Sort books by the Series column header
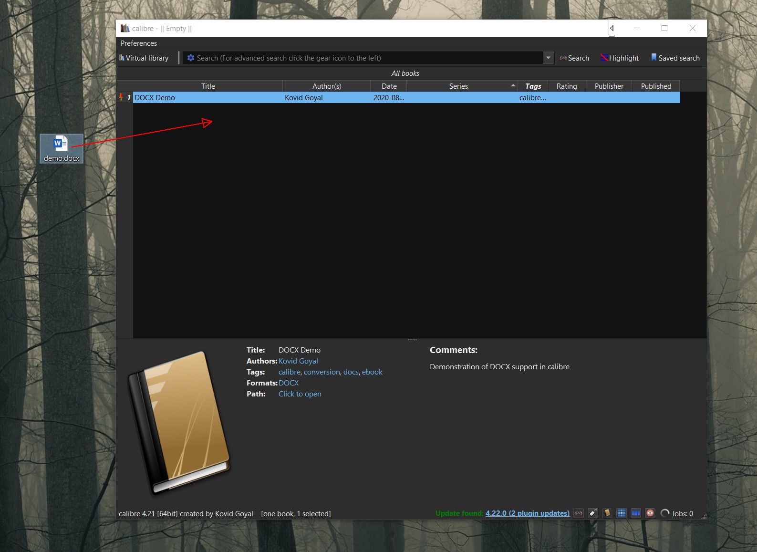Screen dimensions: 757x552 click(x=458, y=86)
